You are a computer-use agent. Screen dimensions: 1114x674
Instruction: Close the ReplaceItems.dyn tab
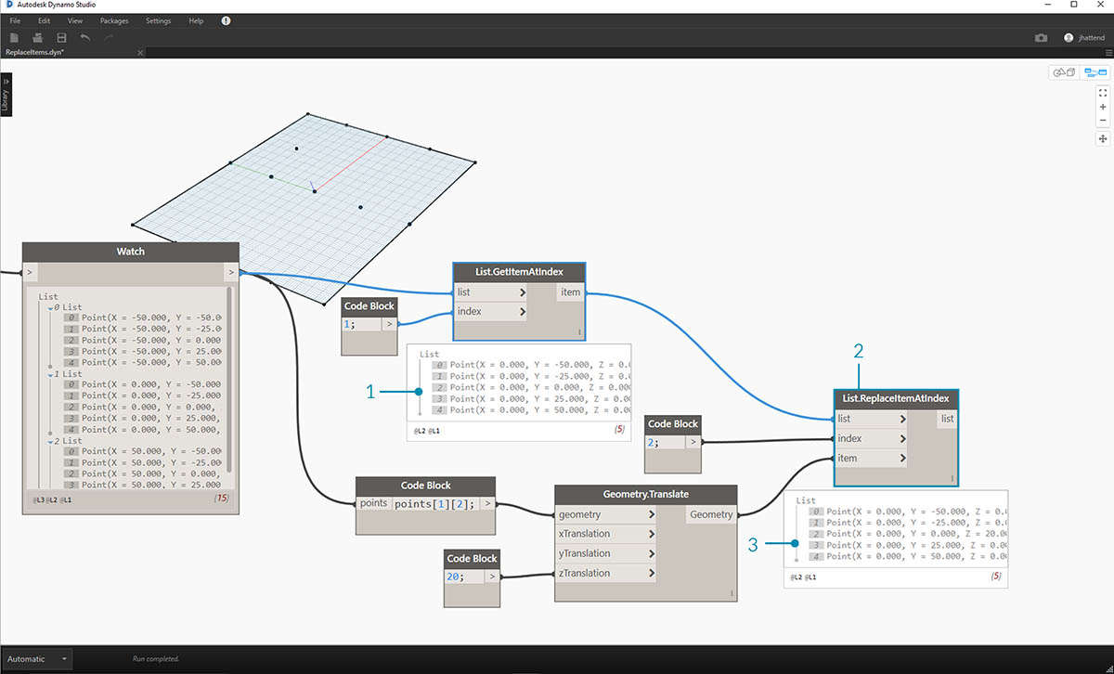click(x=140, y=53)
